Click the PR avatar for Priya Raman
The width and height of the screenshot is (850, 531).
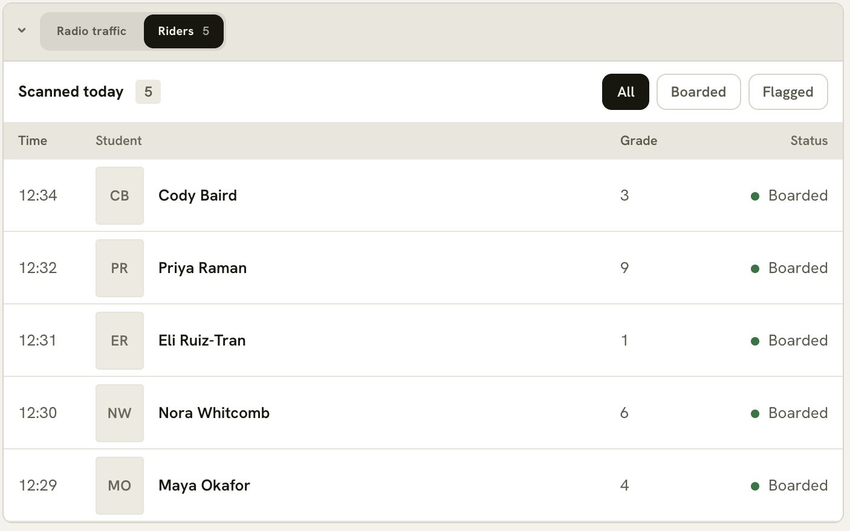point(120,268)
